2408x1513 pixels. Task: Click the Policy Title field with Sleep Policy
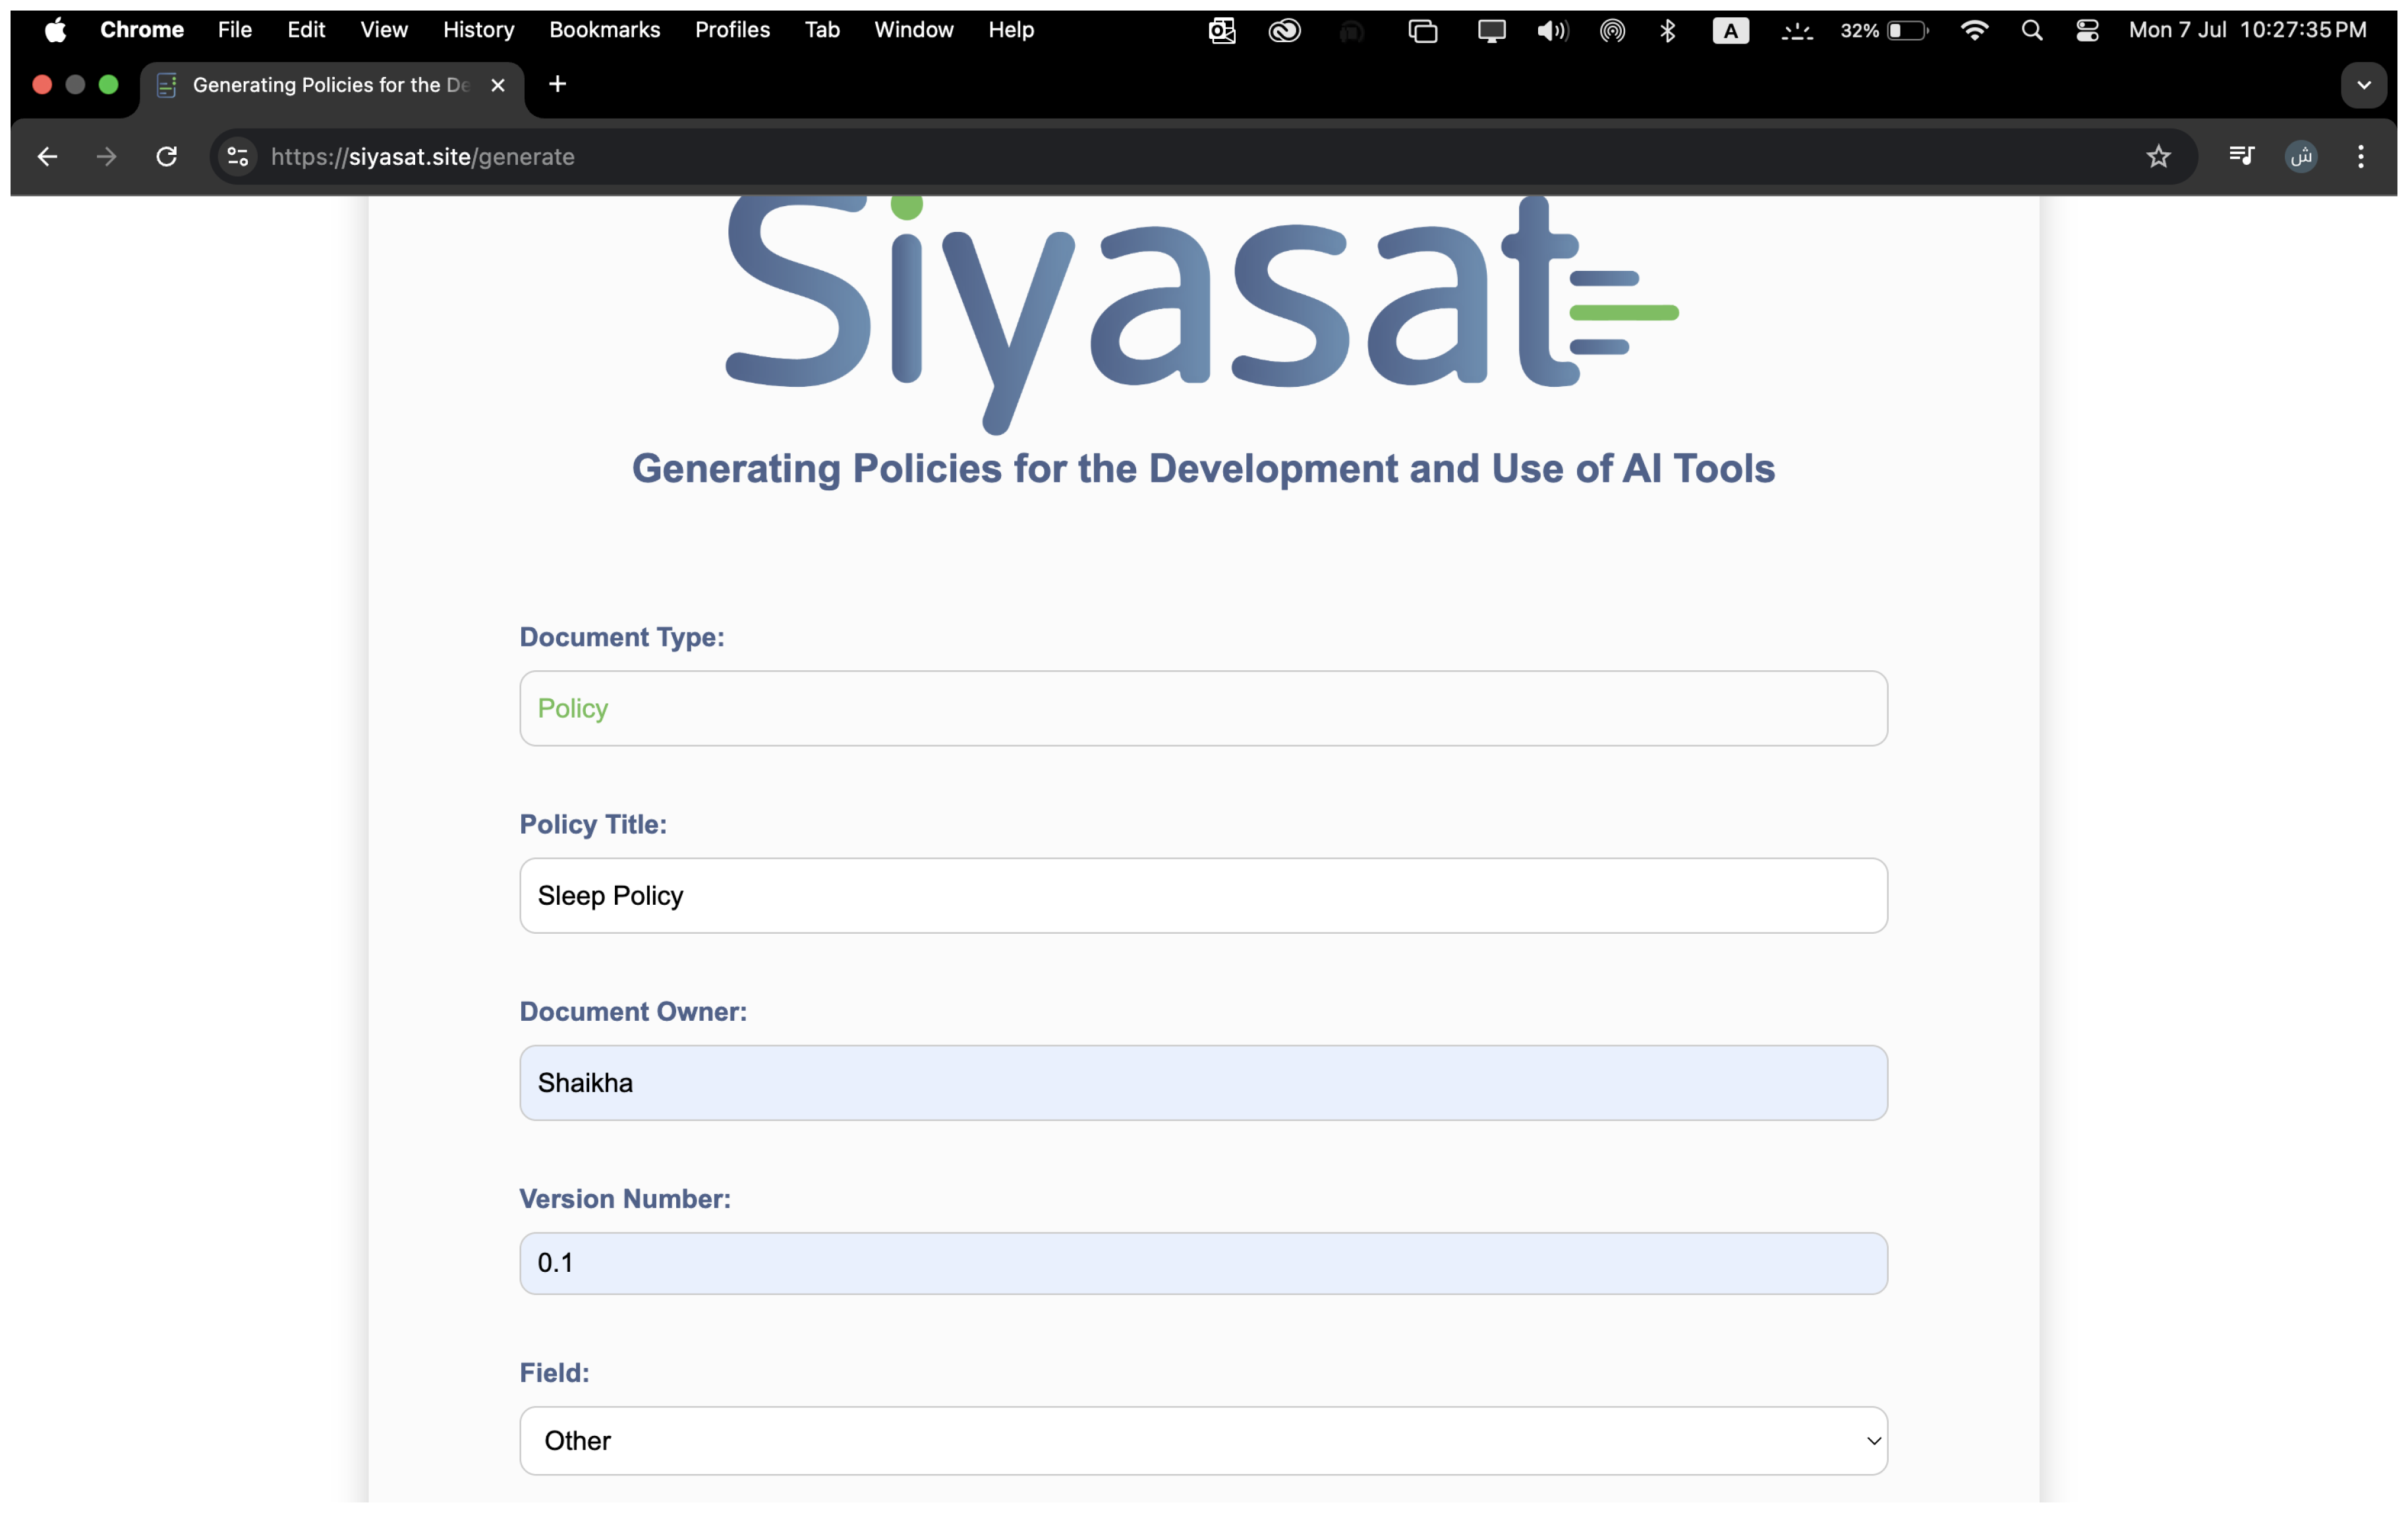[x=1203, y=895]
